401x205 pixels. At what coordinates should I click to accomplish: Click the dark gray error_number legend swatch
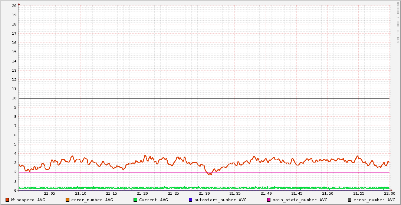(349, 200)
